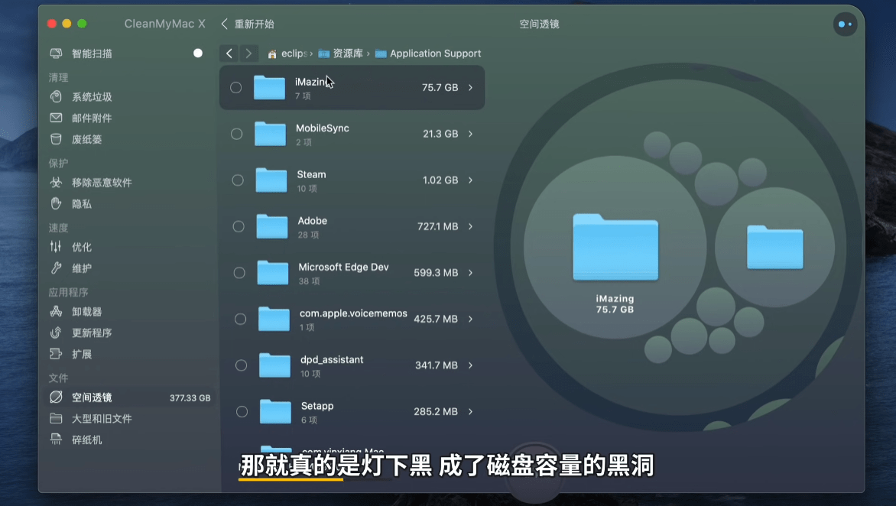The height and width of the screenshot is (506, 896).
Task: Expand the dpd_assistant folder chevron
Action: 471,365
